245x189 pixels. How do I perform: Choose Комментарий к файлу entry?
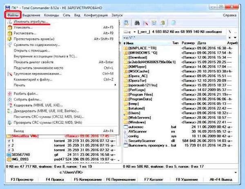pos(62,80)
